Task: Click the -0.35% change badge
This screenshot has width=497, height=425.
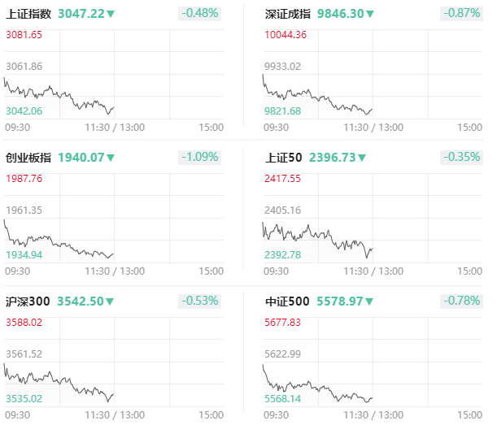Action: click(461, 158)
